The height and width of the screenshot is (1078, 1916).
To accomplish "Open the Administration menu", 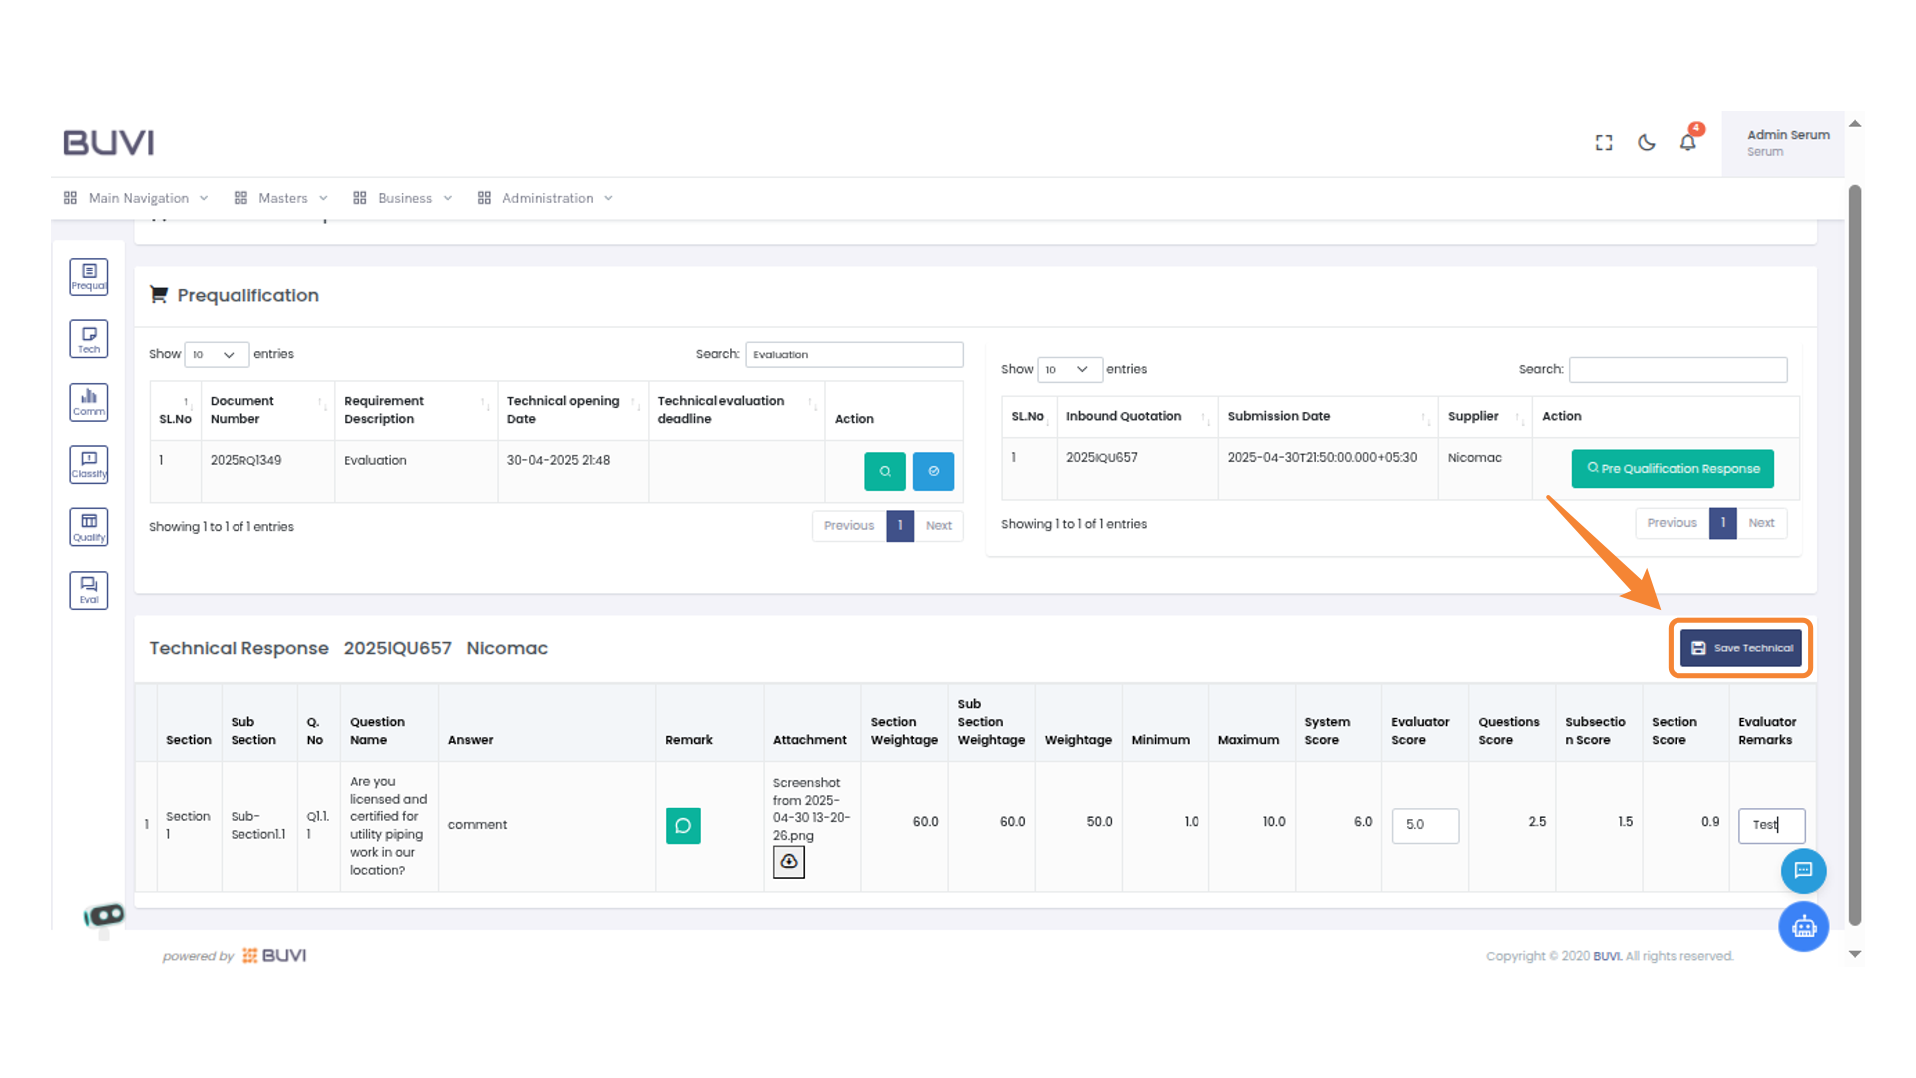I will [x=546, y=198].
